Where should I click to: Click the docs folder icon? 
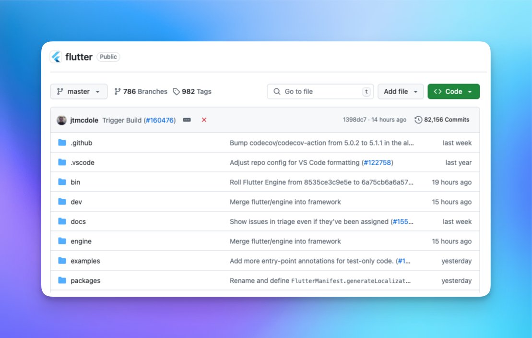(x=62, y=221)
